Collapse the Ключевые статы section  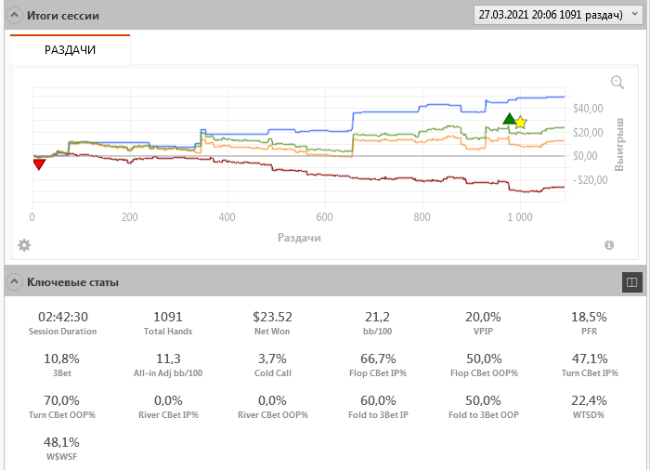[15, 281]
